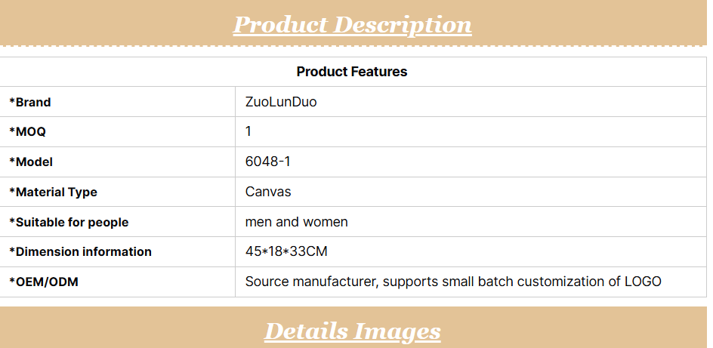Click the Canvas material value
713x348 pixels.
268,192
